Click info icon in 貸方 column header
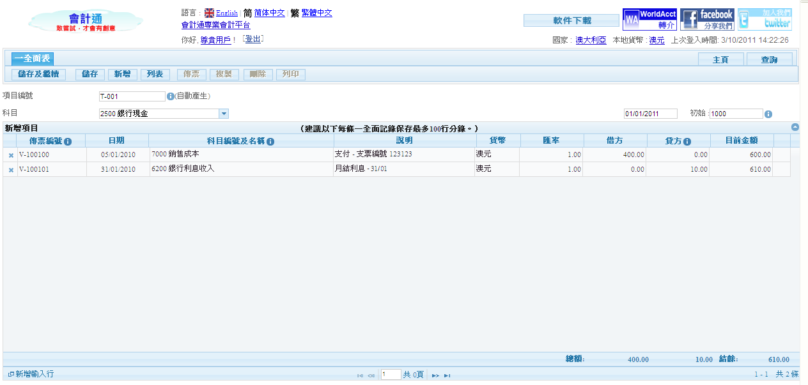 [x=687, y=141]
